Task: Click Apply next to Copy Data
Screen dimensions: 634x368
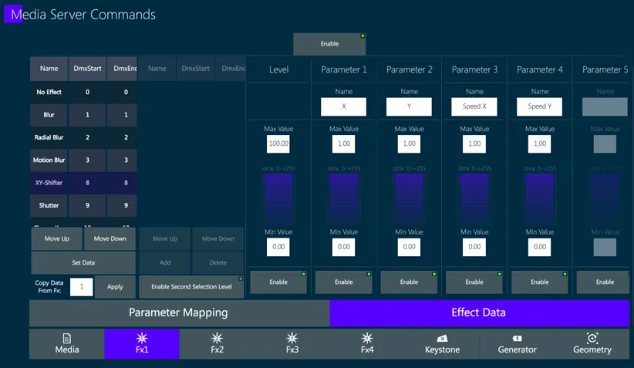Action: pyautogui.click(x=115, y=287)
